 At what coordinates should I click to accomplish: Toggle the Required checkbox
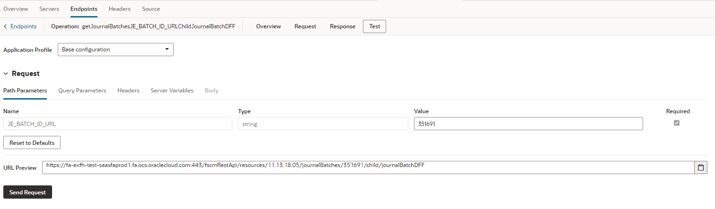[677, 123]
